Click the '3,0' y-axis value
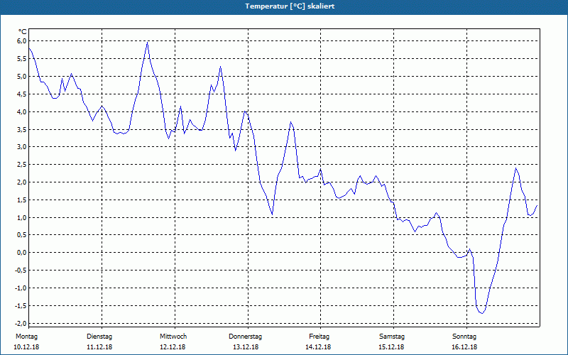This screenshot has height=355, width=568. (x=22, y=147)
